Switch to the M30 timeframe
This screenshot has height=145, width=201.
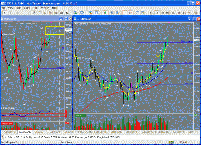click(168, 13)
